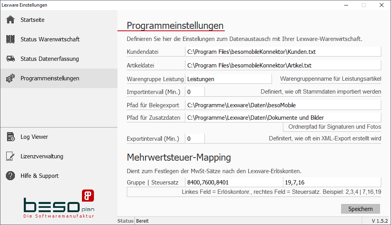Image resolution: width=391 pixels, height=225 pixels.
Task: Click the Pfad für Zusatzdaten label
Action: click(x=153, y=118)
